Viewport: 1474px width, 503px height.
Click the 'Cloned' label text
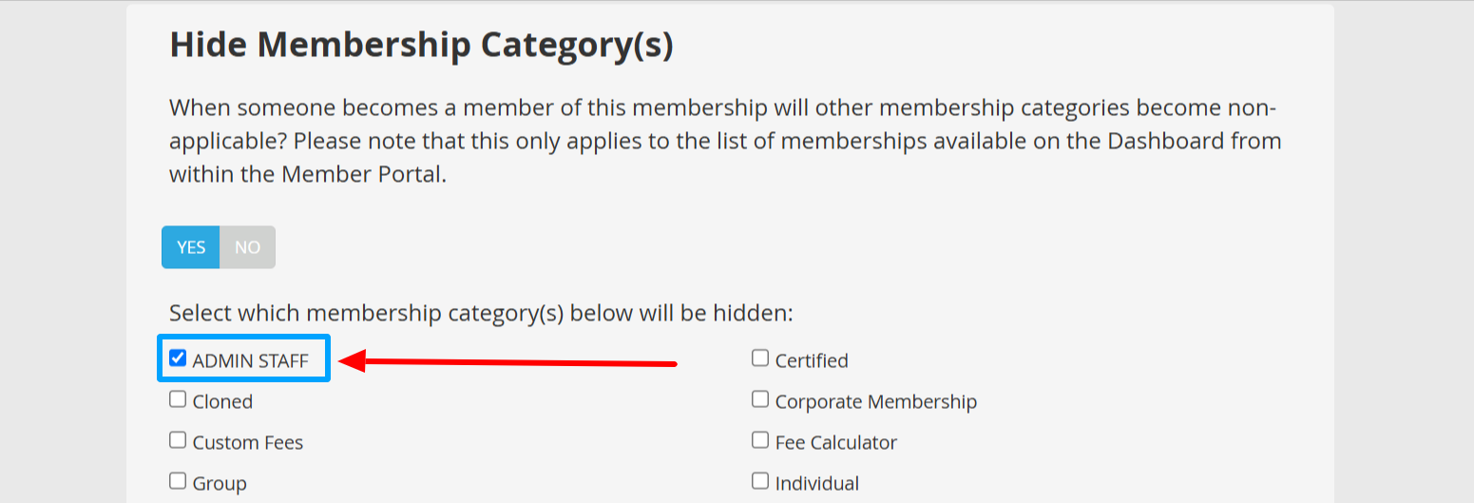point(222,402)
